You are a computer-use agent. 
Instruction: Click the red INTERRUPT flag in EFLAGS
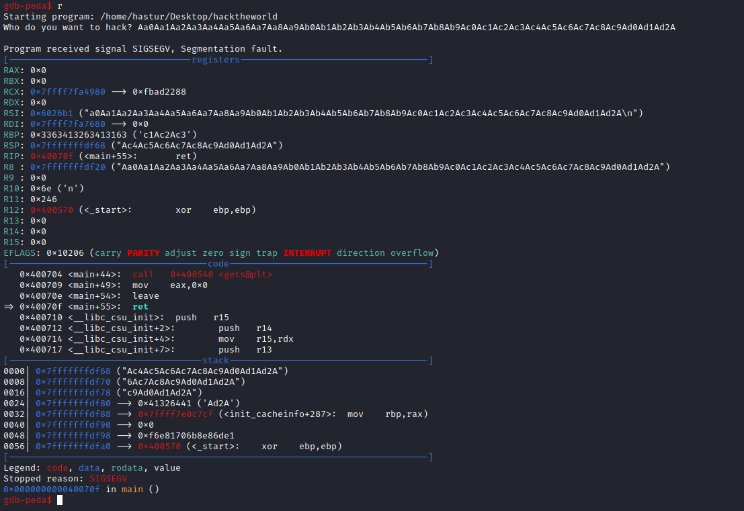[307, 253]
